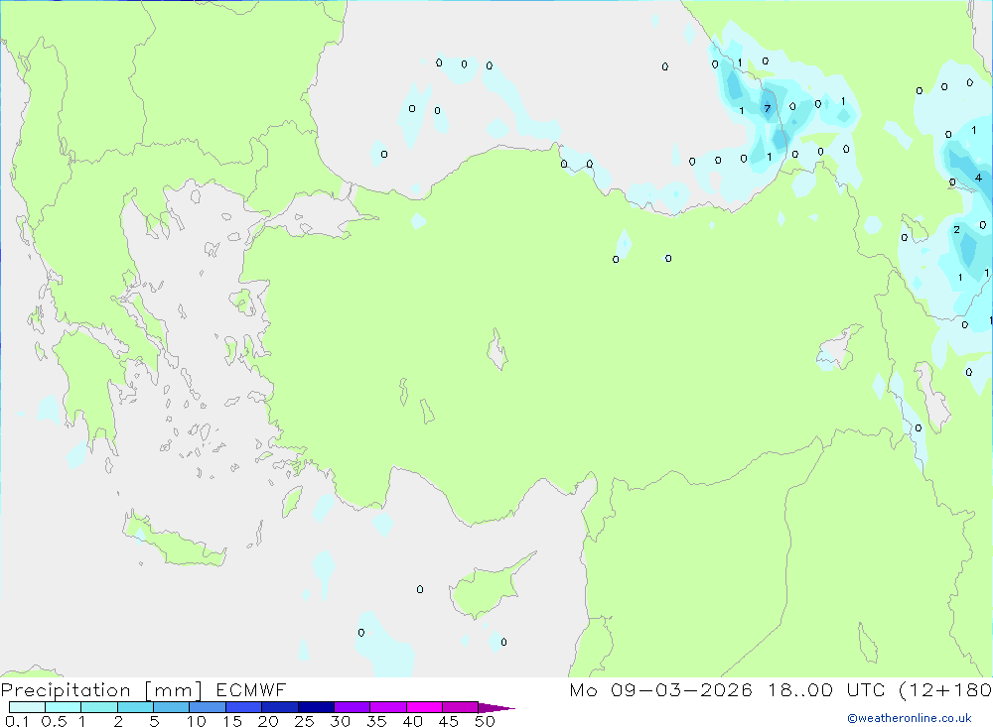
Task: Choose the 15–20 mm royal blue swatch
Action: click(x=244, y=707)
